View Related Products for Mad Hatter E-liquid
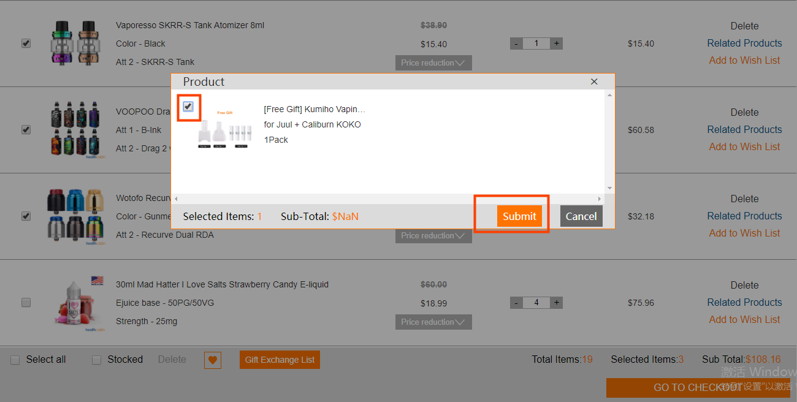Image resolution: width=797 pixels, height=402 pixels. point(744,303)
